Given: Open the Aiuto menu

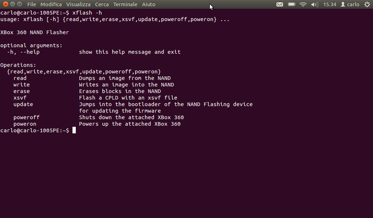Looking at the screenshot, I should pyautogui.click(x=149, y=4).
